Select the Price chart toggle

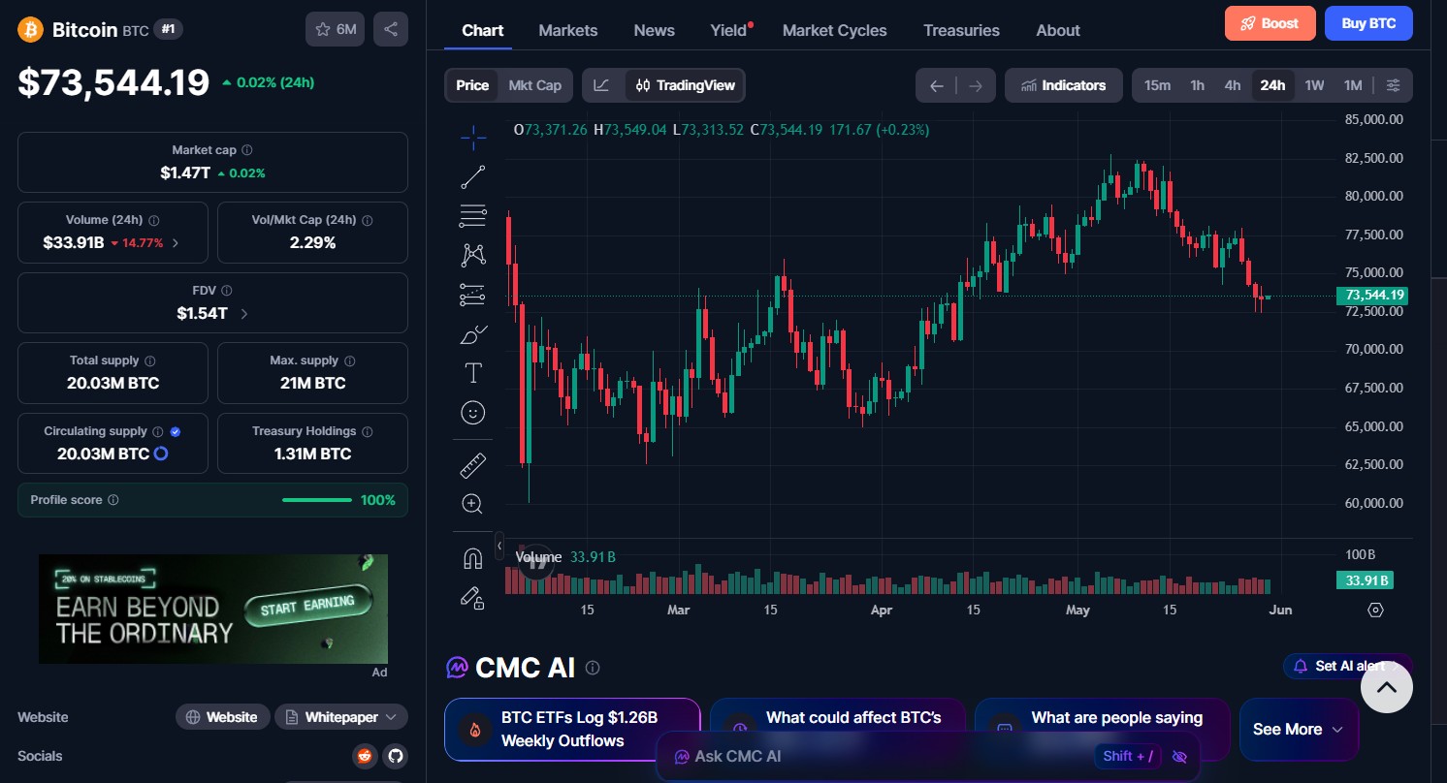[472, 85]
